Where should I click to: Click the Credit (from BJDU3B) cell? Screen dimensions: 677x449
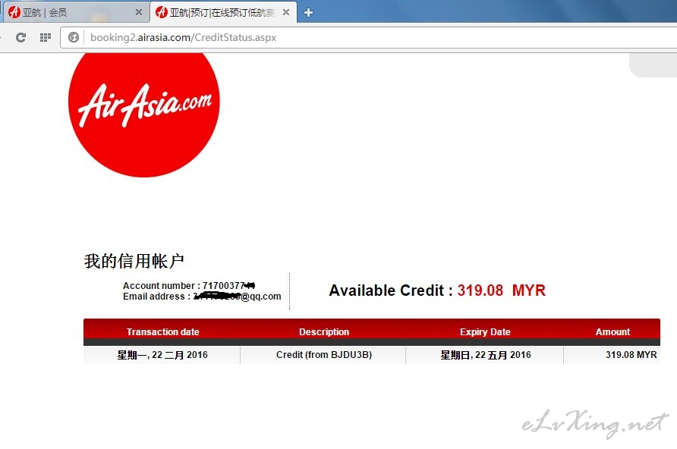pyautogui.click(x=323, y=355)
